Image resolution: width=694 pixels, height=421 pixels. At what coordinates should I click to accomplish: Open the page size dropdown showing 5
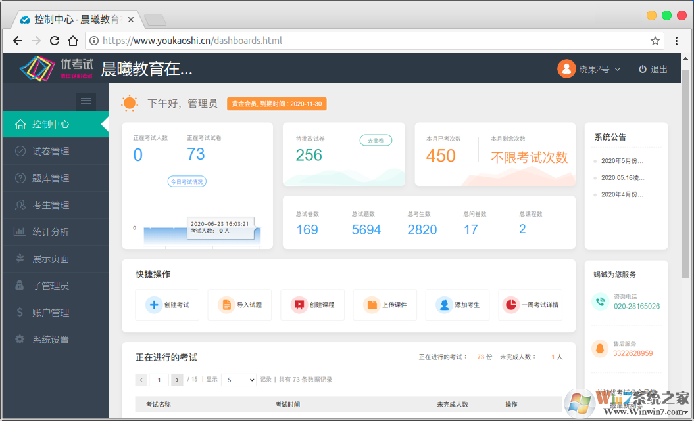point(238,380)
